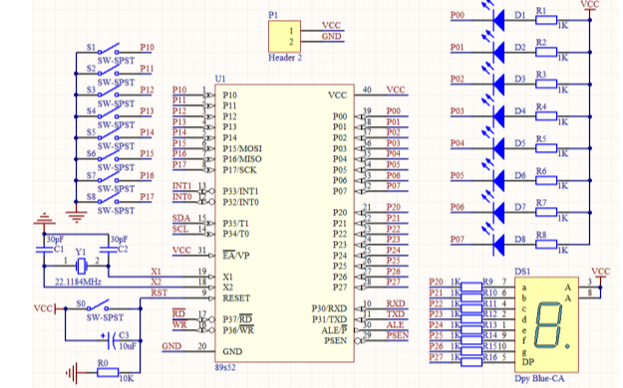Click the seven-segment display DS1
The height and width of the screenshot is (388, 623).
click(x=546, y=325)
